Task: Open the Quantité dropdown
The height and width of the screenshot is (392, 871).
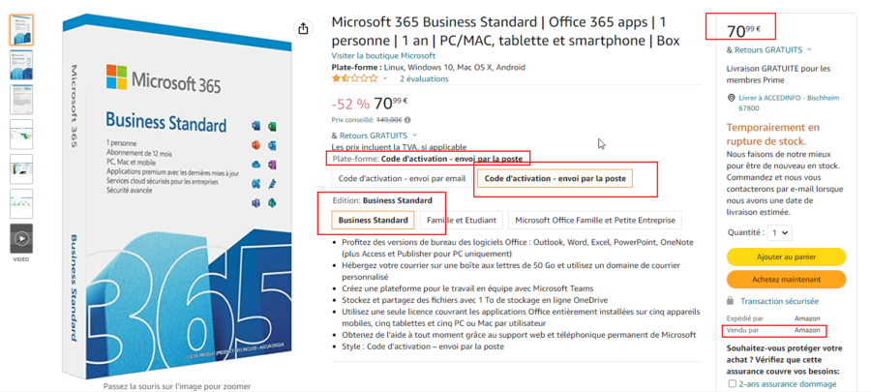Action: click(x=779, y=232)
